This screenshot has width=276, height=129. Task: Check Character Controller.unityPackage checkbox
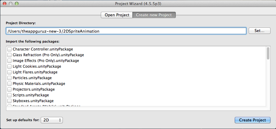point(9,49)
